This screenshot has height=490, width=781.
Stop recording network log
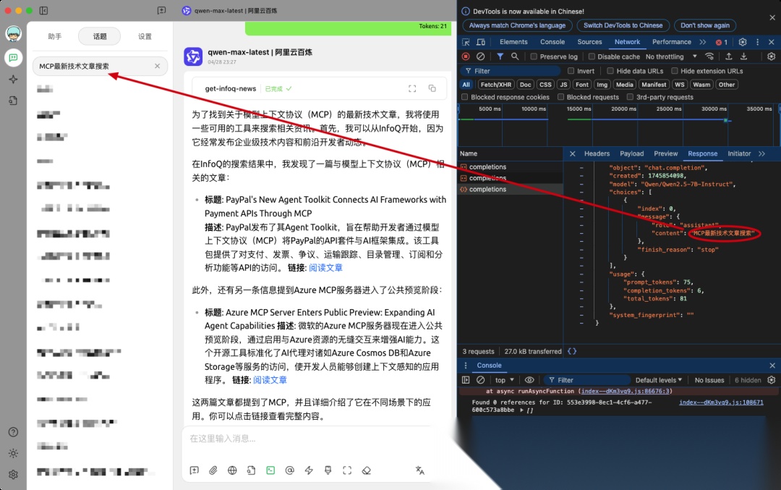click(466, 57)
